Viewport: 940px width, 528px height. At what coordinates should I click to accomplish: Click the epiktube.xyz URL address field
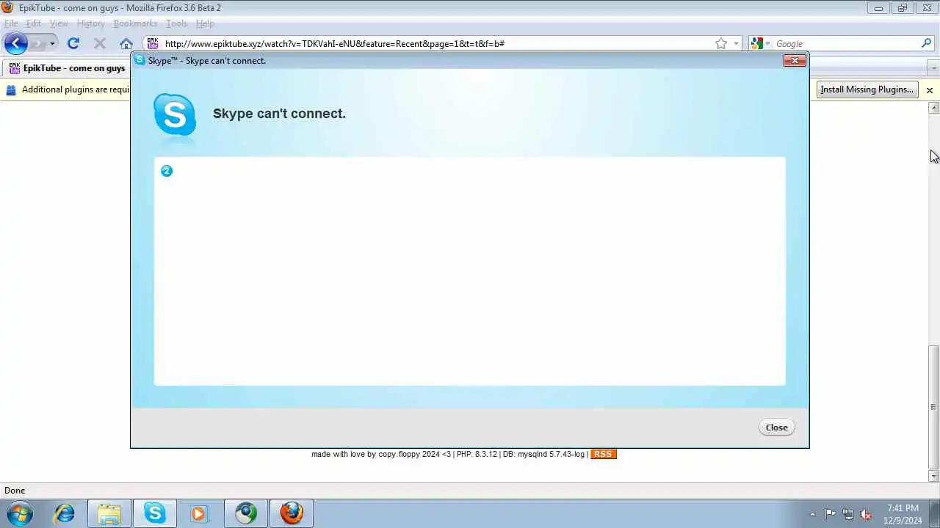pyautogui.click(x=437, y=43)
